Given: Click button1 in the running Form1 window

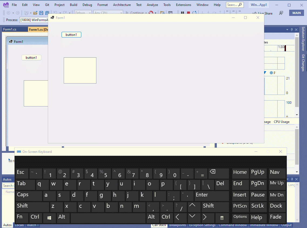Looking at the screenshot, I should click(71, 34).
